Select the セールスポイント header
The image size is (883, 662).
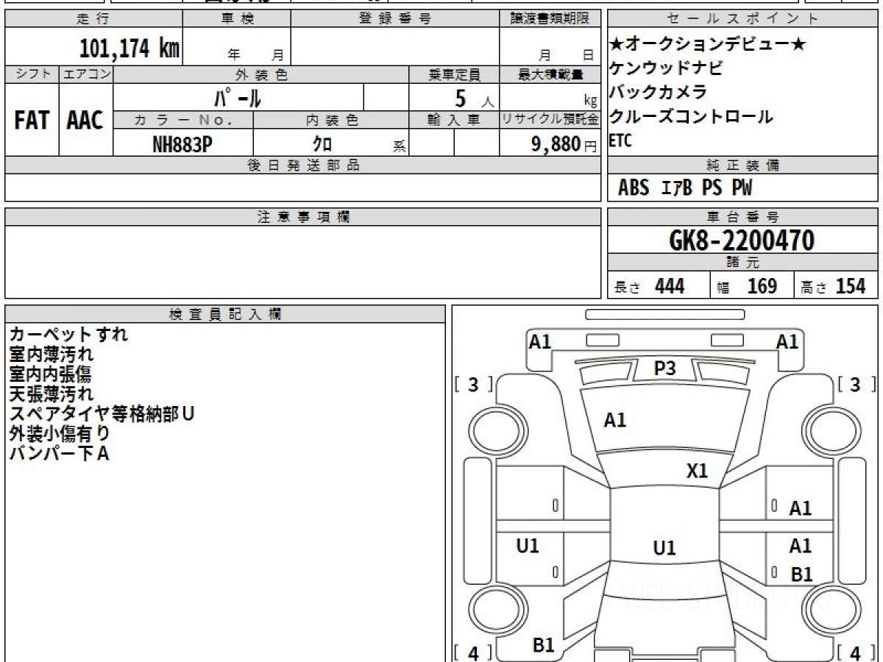(743, 19)
